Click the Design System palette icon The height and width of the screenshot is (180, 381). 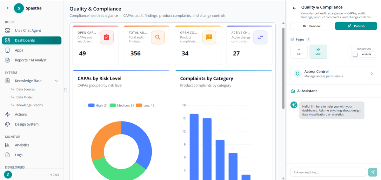[x=8, y=124]
